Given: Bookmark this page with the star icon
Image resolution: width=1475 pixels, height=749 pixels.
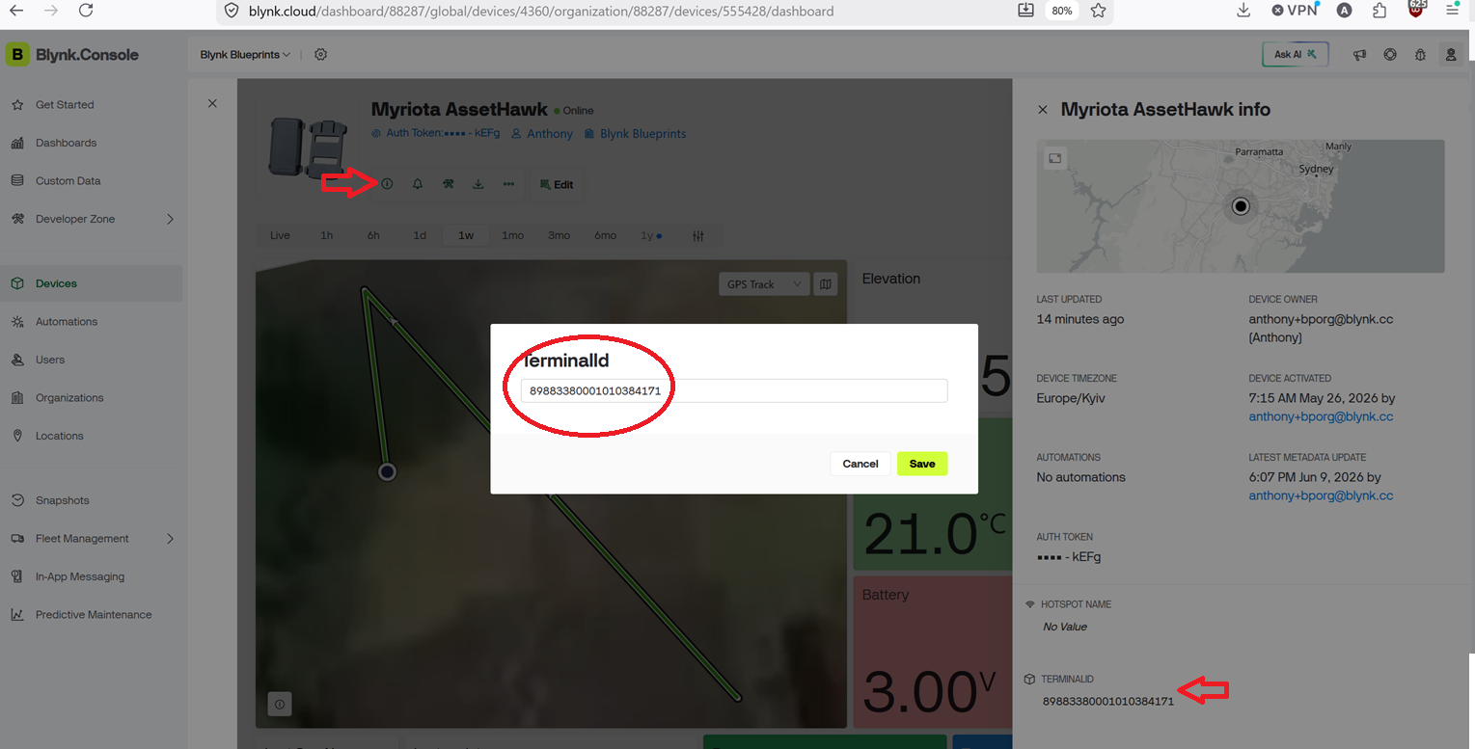Looking at the screenshot, I should (1098, 11).
